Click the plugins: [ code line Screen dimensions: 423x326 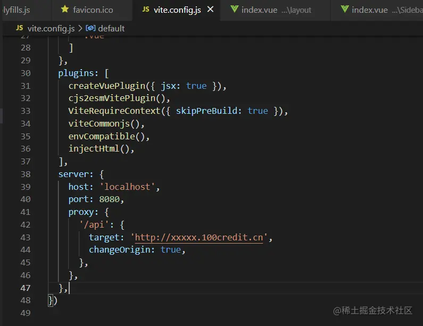pos(84,73)
